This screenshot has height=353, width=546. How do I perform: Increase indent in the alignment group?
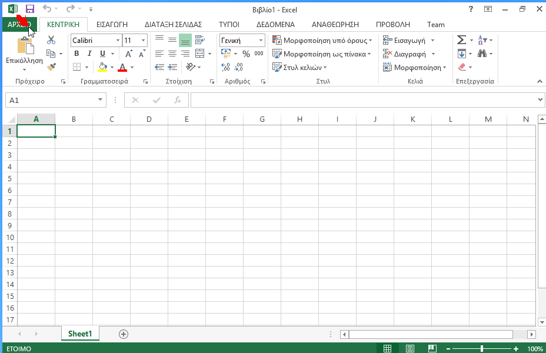(x=172, y=67)
